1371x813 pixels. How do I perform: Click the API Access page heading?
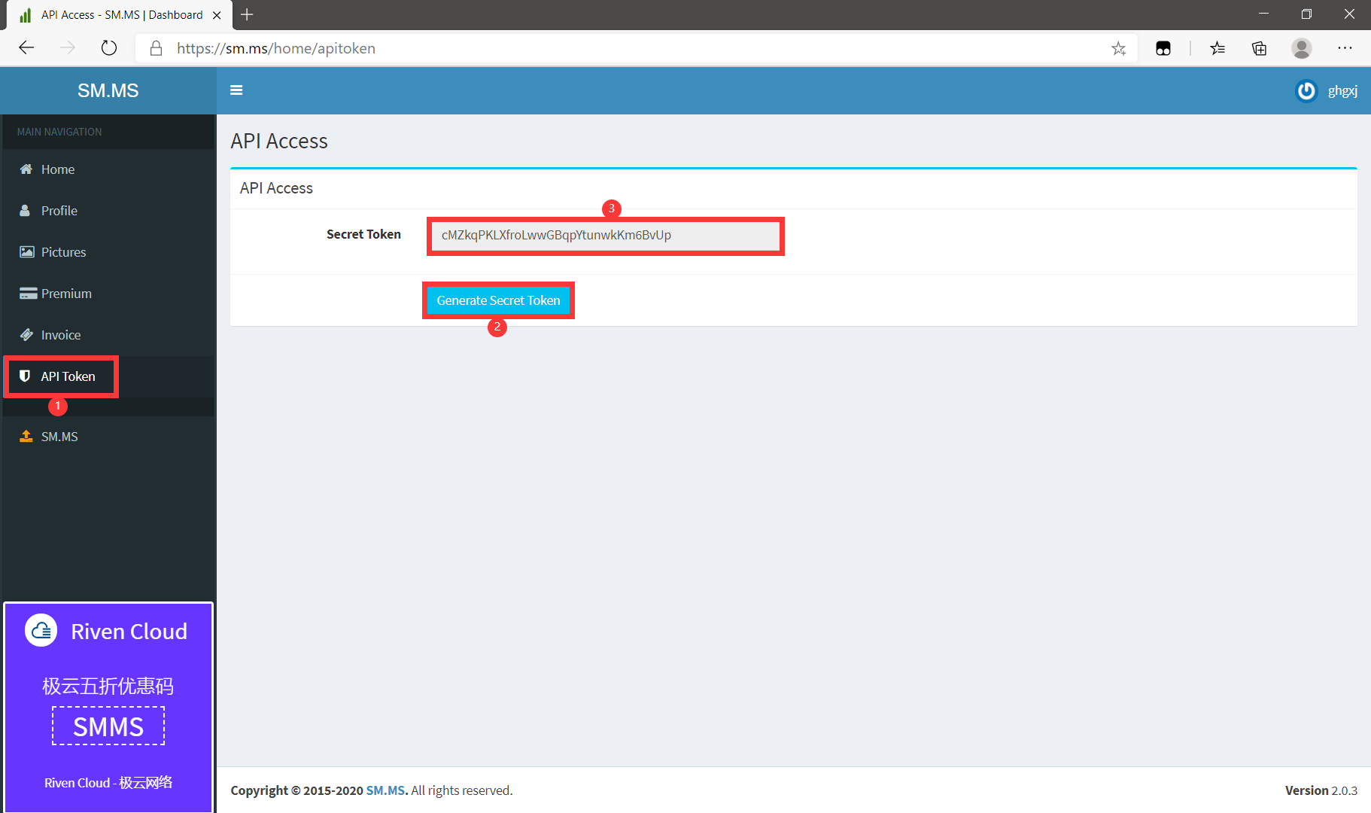coord(279,142)
